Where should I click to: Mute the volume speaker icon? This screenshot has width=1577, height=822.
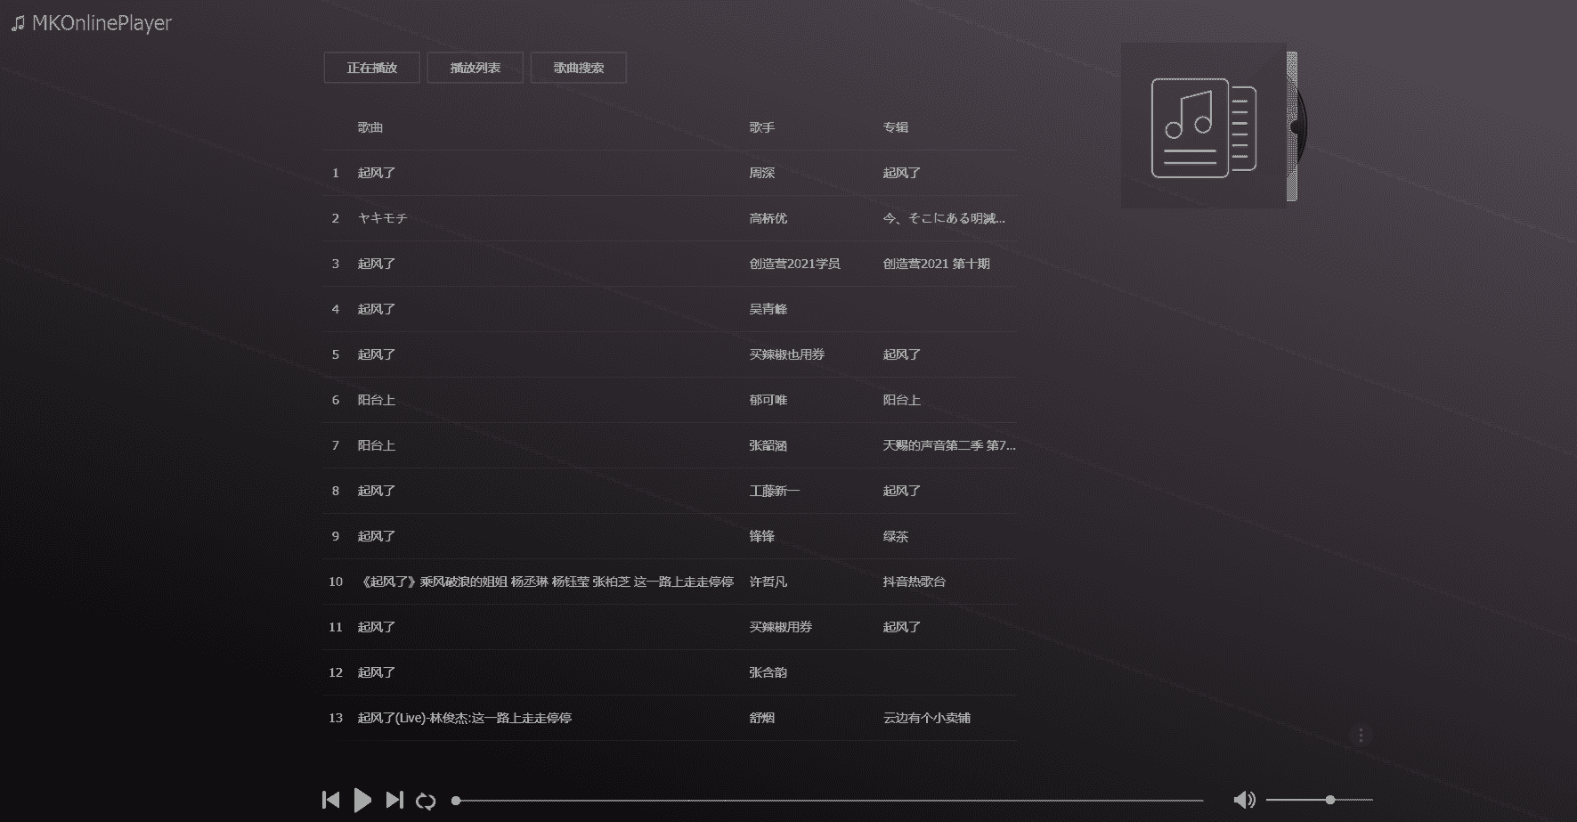click(x=1244, y=800)
